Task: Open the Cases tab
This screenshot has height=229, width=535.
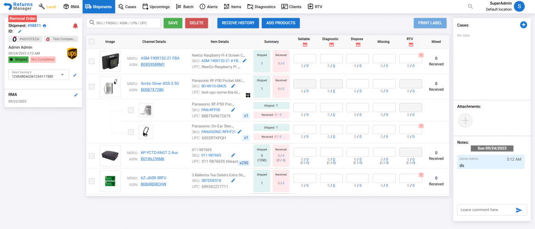Action: 127,6
